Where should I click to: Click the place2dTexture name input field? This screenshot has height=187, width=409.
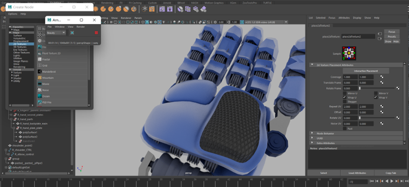358,37
